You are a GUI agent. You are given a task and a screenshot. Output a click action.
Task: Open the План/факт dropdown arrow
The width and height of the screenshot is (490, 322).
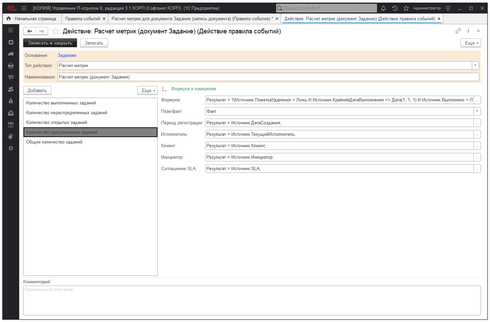(477, 111)
